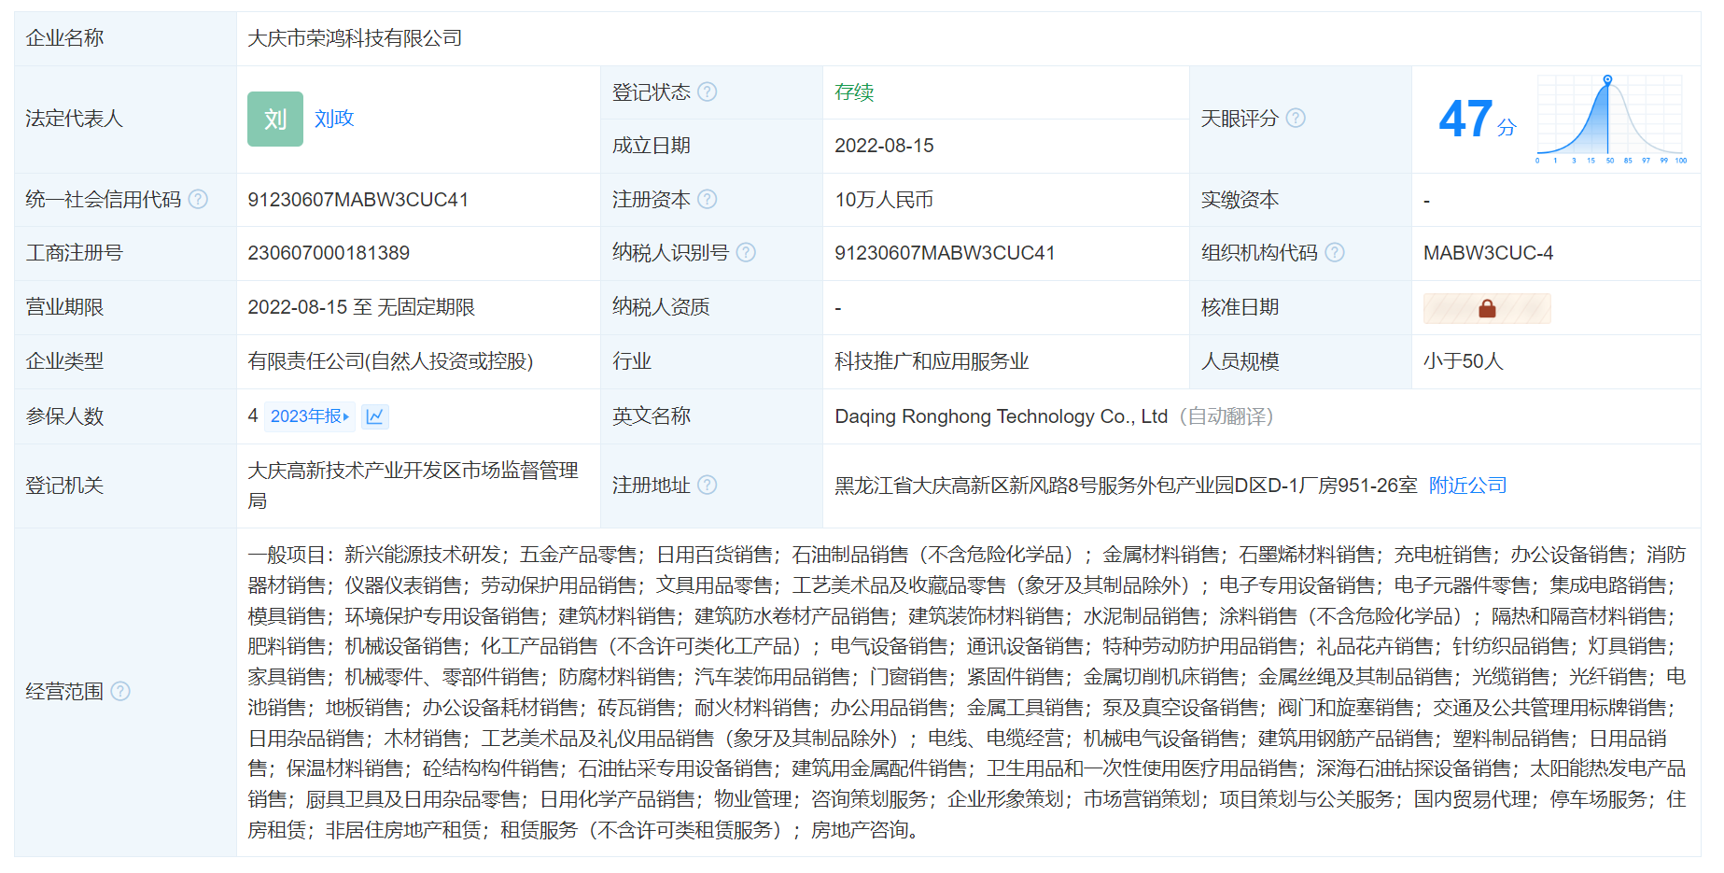Click the lock icon in 核准日期

(1487, 308)
